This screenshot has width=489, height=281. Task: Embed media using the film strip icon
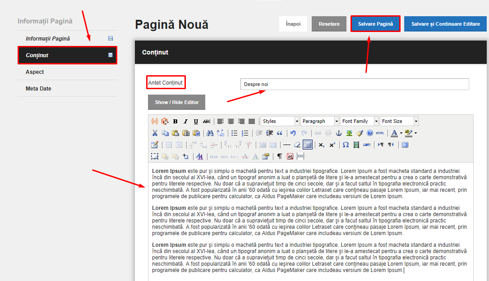click(x=356, y=145)
